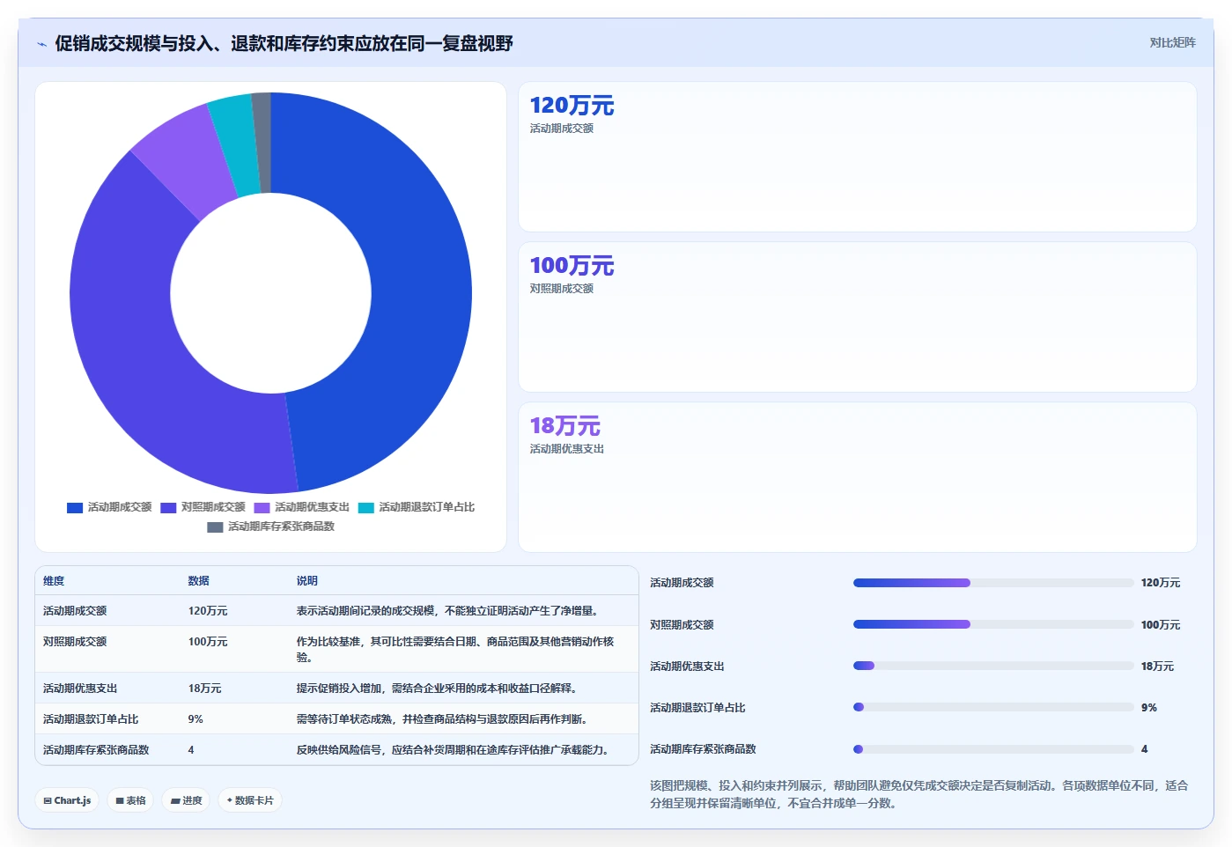The height and width of the screenshot is (847, 1232).
Task: Click the 9% value beside progress bar
Action: point(1149,708)
